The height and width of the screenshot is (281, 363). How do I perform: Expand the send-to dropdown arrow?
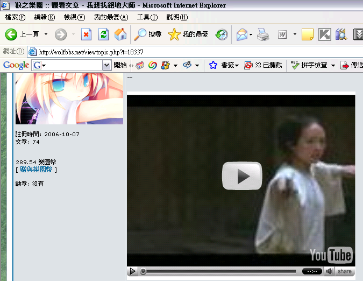197,66
